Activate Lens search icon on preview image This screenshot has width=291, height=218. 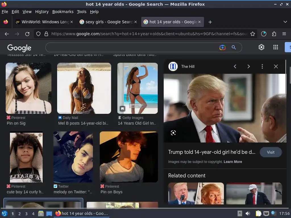pos(173,133)
